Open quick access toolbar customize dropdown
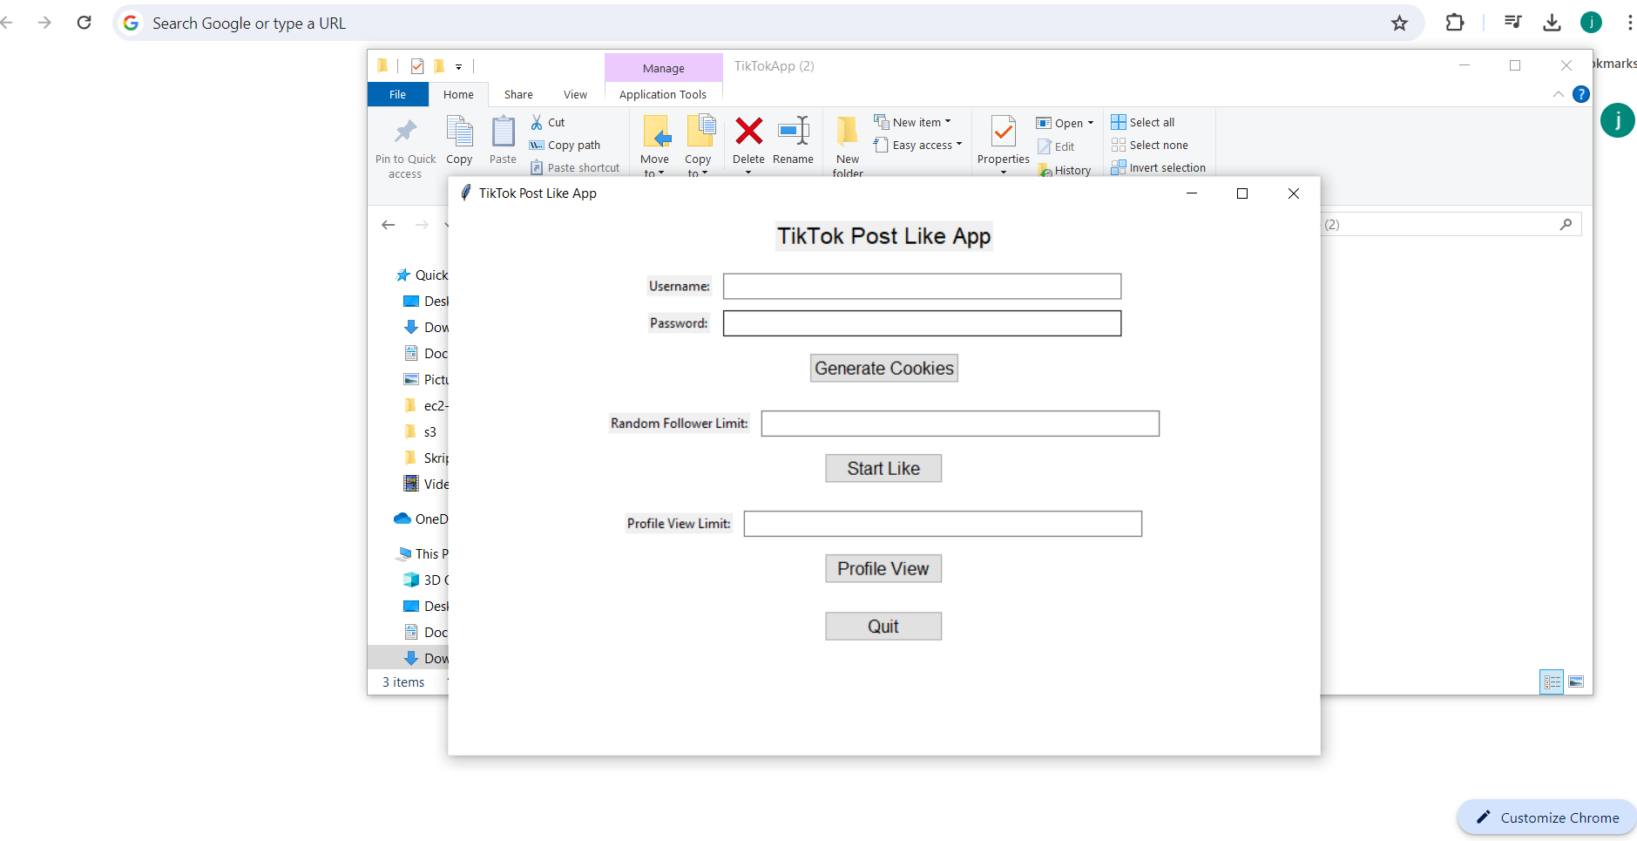 [x=458, y=66]
